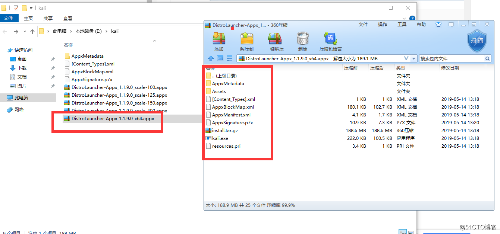
Task: Select resources.pri in the archive list
Action: [223, 146]
